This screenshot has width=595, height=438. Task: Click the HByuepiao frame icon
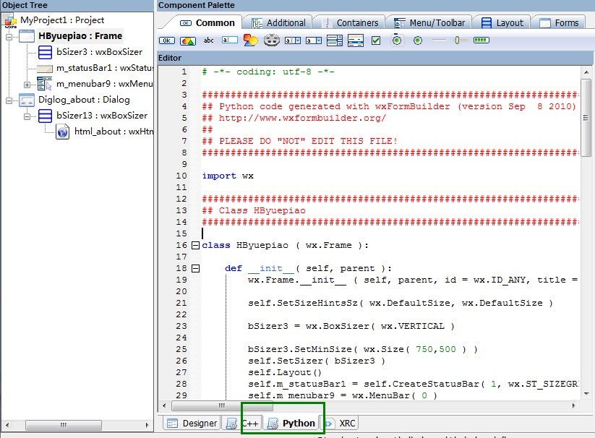tap(27, 36)
